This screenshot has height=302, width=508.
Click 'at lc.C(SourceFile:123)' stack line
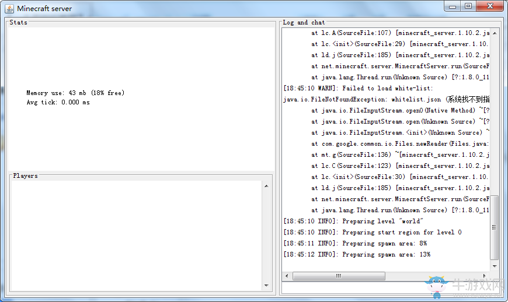401,166
